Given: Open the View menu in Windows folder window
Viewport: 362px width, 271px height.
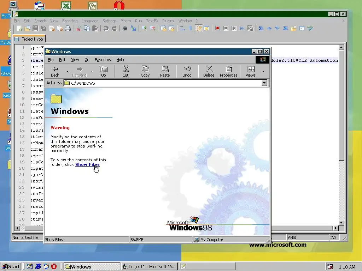Looking at the screenshot, I should pyautogui.click(x=75, y=60).
